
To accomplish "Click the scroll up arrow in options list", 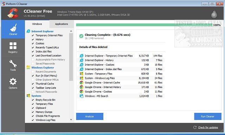I will point(71,31).
